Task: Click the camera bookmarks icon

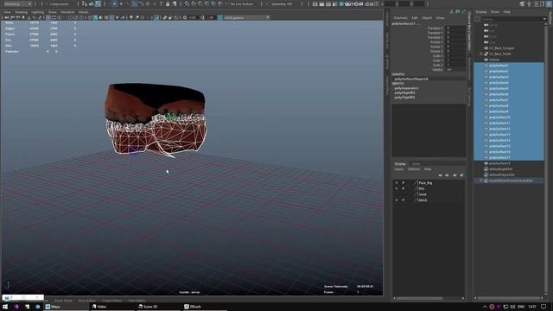Action: (23, 17)
